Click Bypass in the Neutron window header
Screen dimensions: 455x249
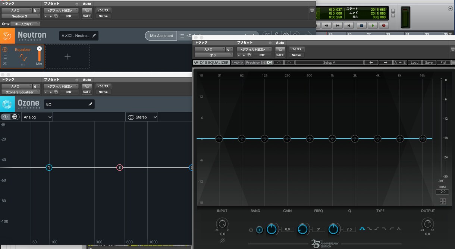(103, 10)
